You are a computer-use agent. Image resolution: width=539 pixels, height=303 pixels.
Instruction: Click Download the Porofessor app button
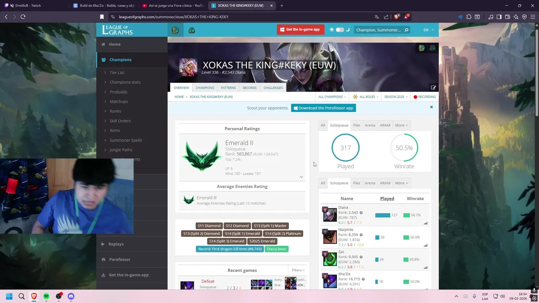click(323, 108)
